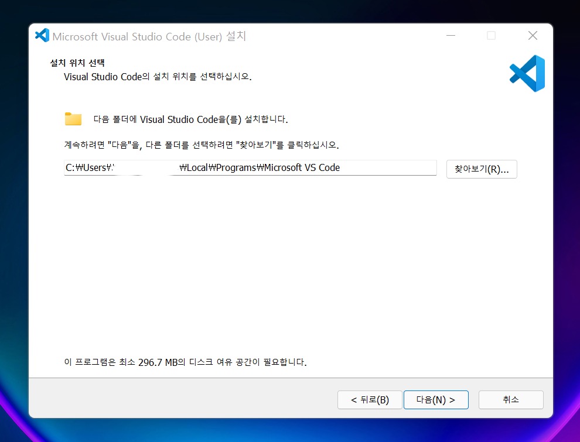580x442 pixels.
Task: Click the '다음 폴더에 Visual Studio Code을(를) 설치합니다.' text
Action: click(x=190, y=119)
